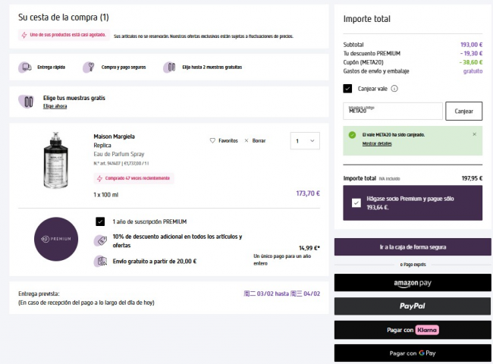Uncheck the Canjear vale checkbox
The height and width of the screenshot is (364, 493).
pos(348,89)
